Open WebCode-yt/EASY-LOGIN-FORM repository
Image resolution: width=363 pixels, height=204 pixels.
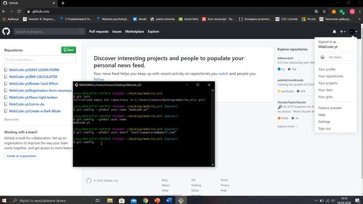[34, 70]
